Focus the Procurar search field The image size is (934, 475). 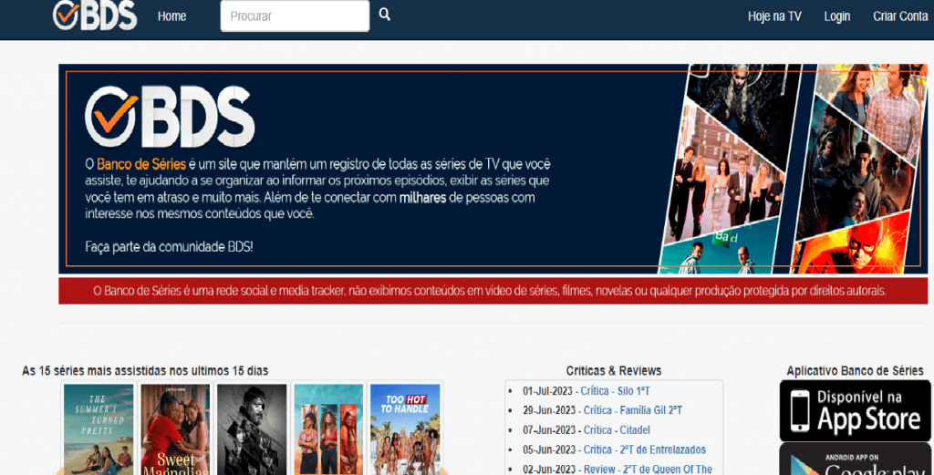click(x=295, y=16)
